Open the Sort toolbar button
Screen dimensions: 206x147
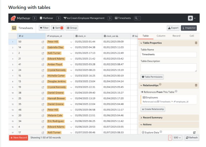pos(57,28)
